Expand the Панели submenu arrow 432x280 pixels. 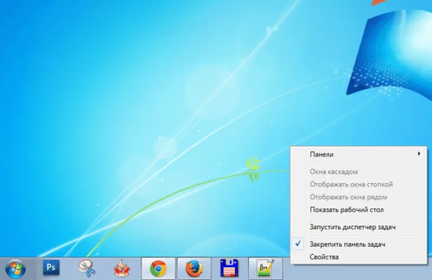coord(419,153)
